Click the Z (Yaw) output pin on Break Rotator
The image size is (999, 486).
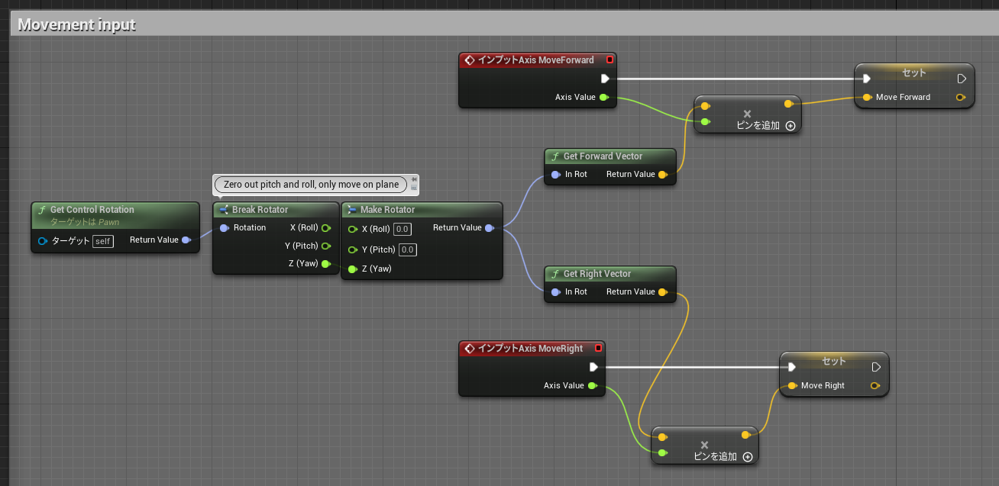(x=326, y=264)
